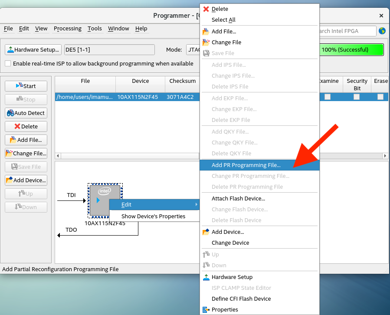Enable real-time ISP checkbox

8,63
